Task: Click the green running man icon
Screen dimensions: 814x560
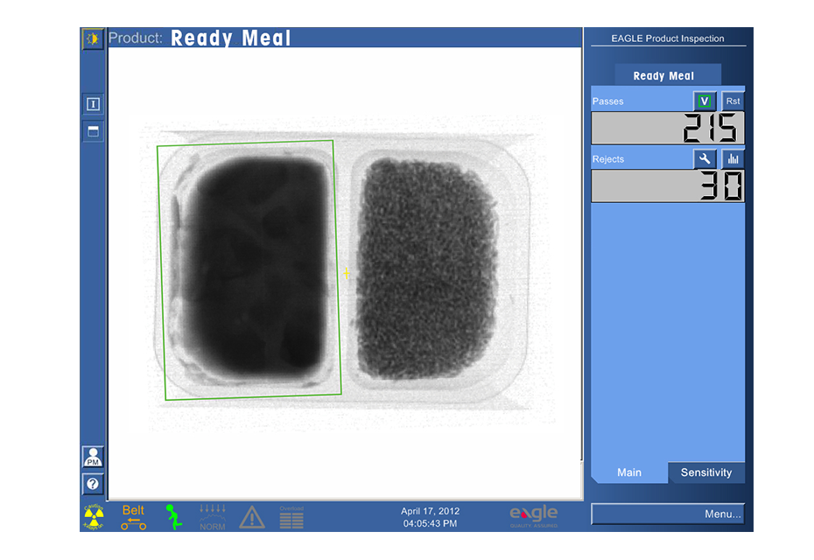Action: coord(174,516)
